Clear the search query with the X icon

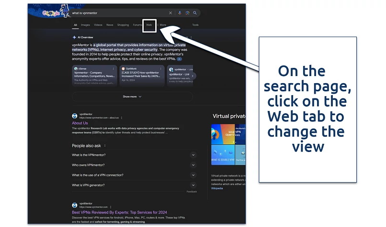tap(170, 13)
